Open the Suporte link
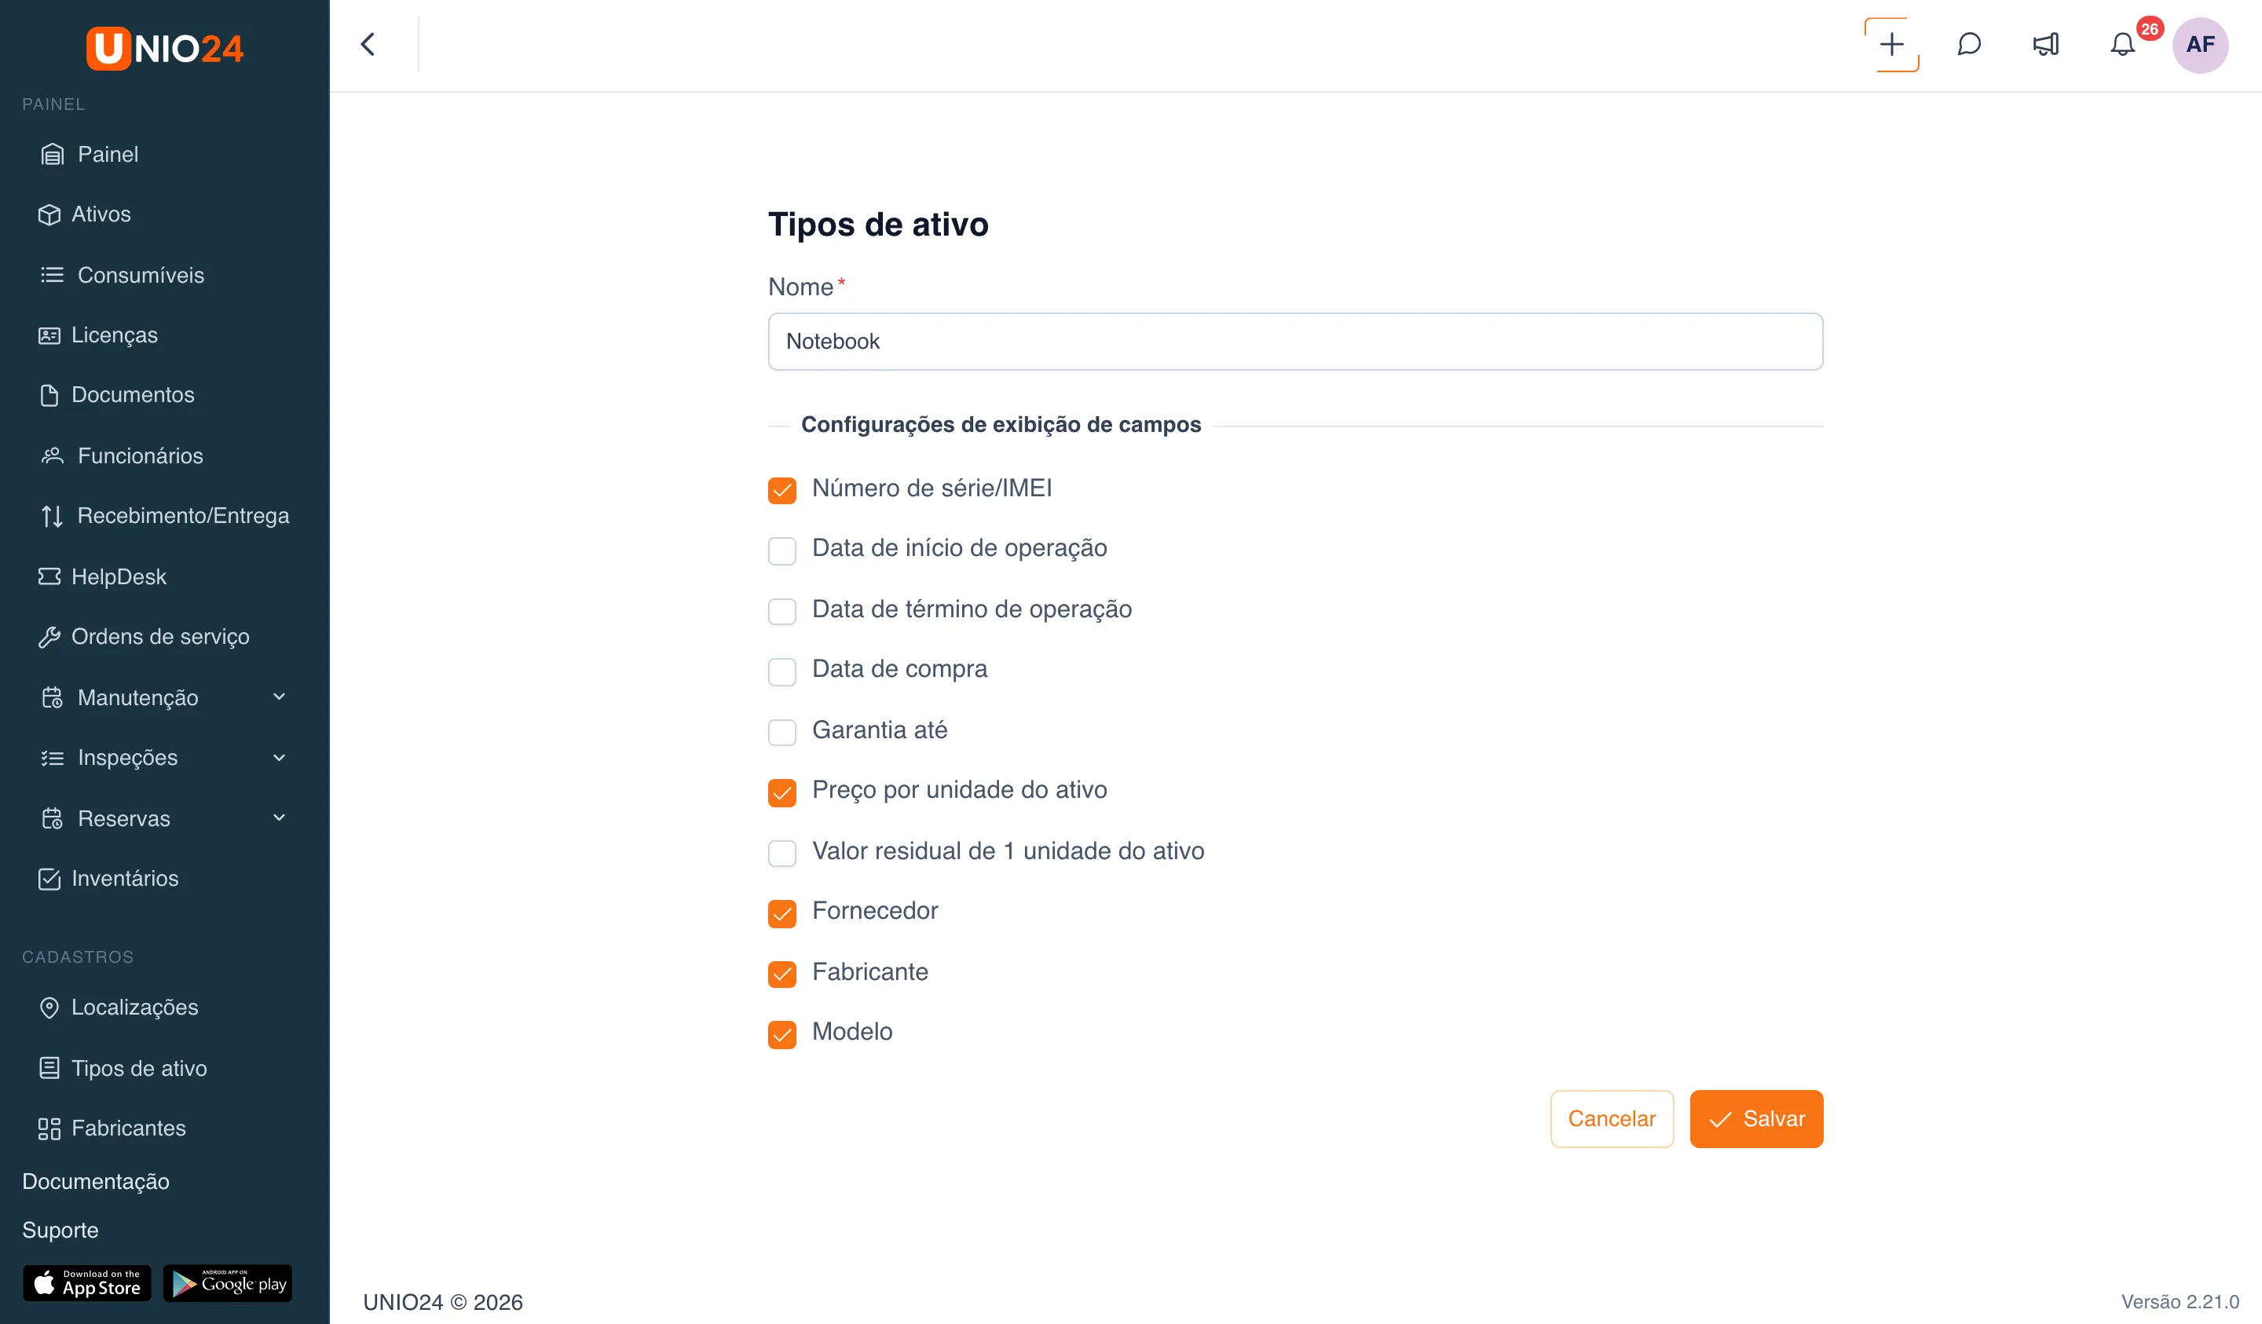2262x1324 pixels. (60, 1230)
